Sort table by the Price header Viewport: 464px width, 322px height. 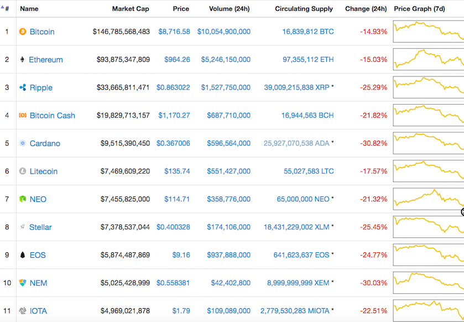(181, 9)
